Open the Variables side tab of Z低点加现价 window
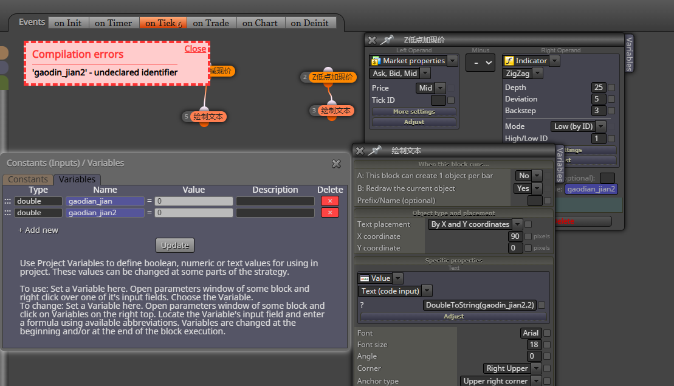The width and height of the screenshot is (674, 386). click(x=629, y=54)
